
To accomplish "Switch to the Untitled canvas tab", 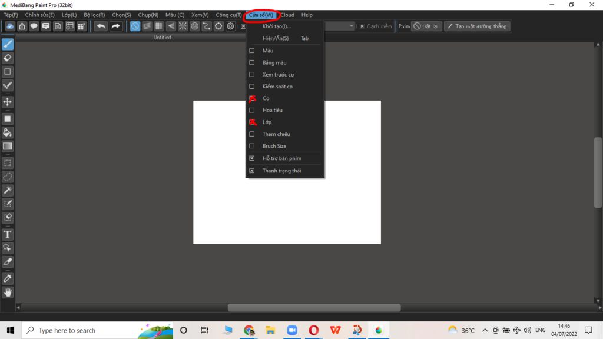I will pyautogui.click(x=163, y=37).
